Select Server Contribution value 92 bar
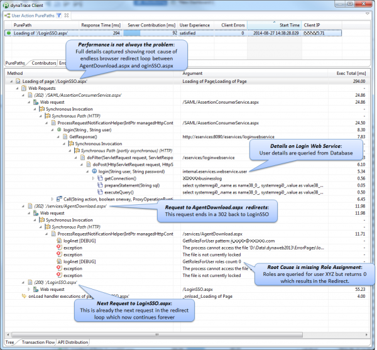The width and height of the screenshot is (377, 350). click(x=150, y=33)
